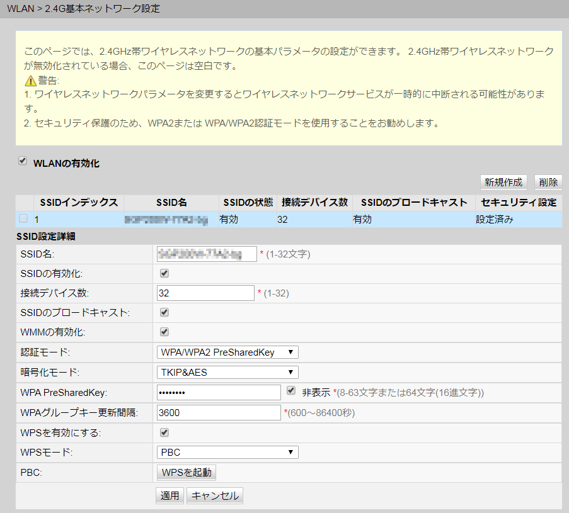569x513 pixels.
Task: Open the 暗号化モード TKIP&AES dropdown
Action: (227, 373)
